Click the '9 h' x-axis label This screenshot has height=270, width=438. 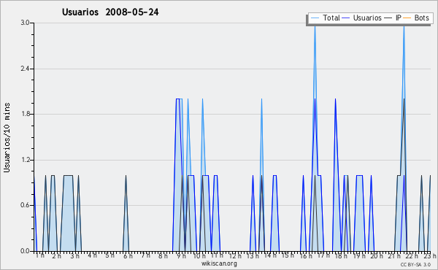[181, 256]
